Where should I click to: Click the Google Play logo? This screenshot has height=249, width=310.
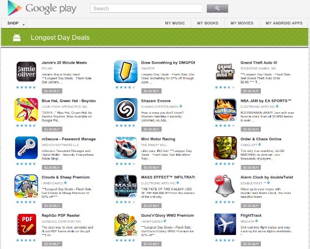(42, 8)
